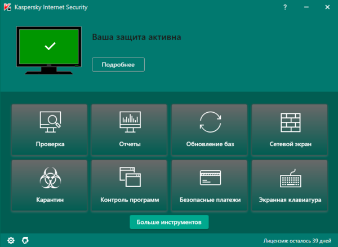Click the Kaspersky logo in title bar
The width and height of the screenshot is (338, 247).
[7, 7]
